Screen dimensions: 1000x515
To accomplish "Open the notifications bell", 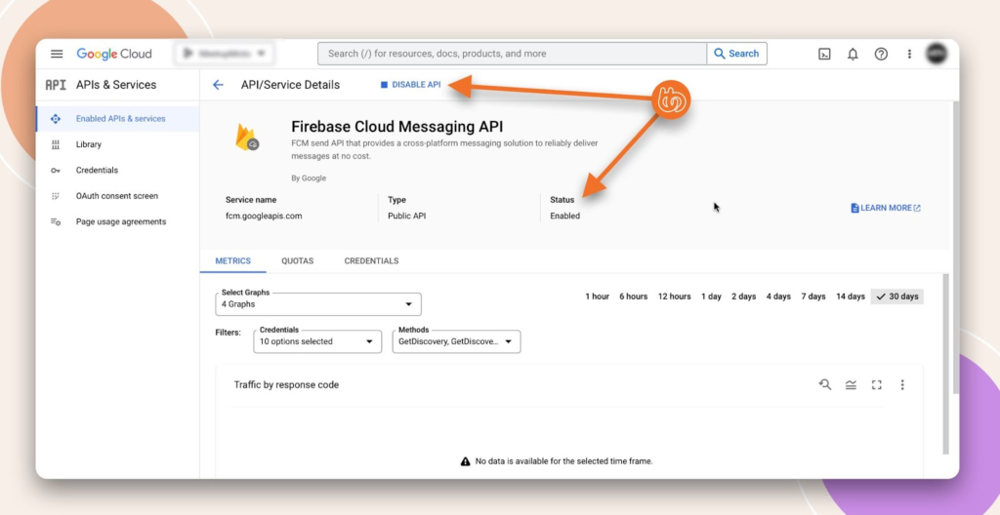I will point(853,54).
